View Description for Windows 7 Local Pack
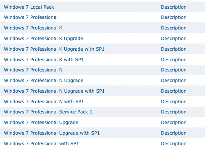Screen dimensions: 205x149 174,7
